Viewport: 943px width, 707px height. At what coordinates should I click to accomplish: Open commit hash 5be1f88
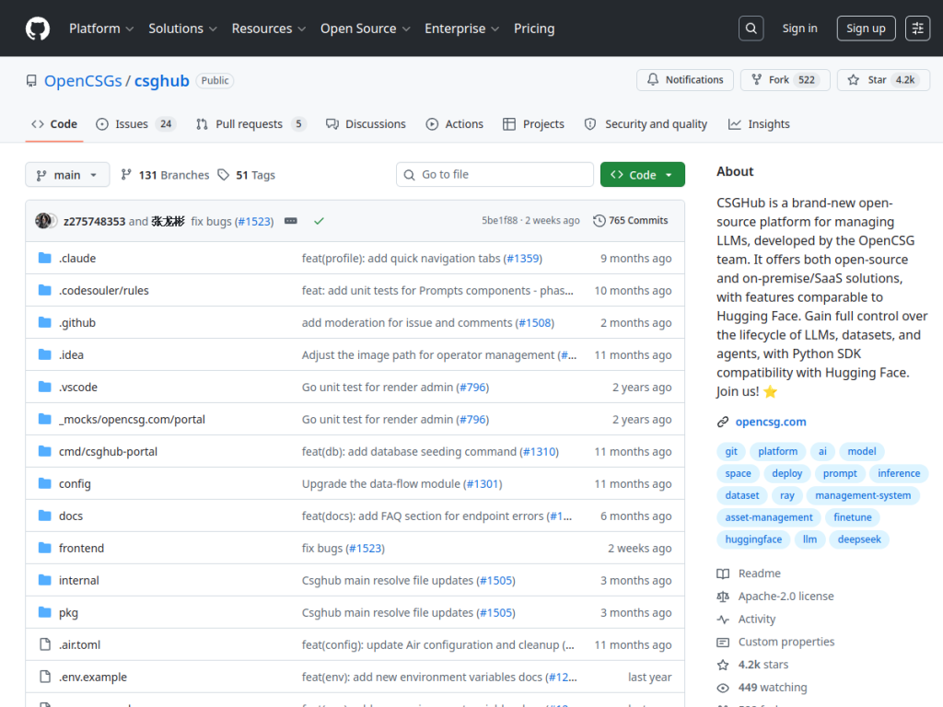pos(499,221)
